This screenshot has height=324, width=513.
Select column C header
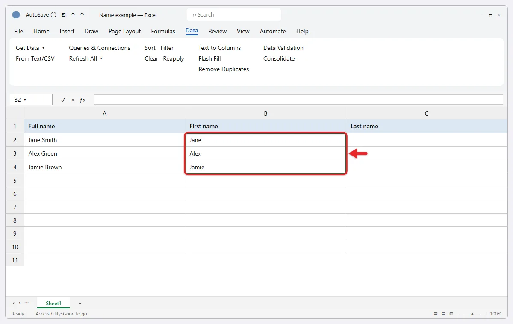pyautogui.click(x=427, y=113)
